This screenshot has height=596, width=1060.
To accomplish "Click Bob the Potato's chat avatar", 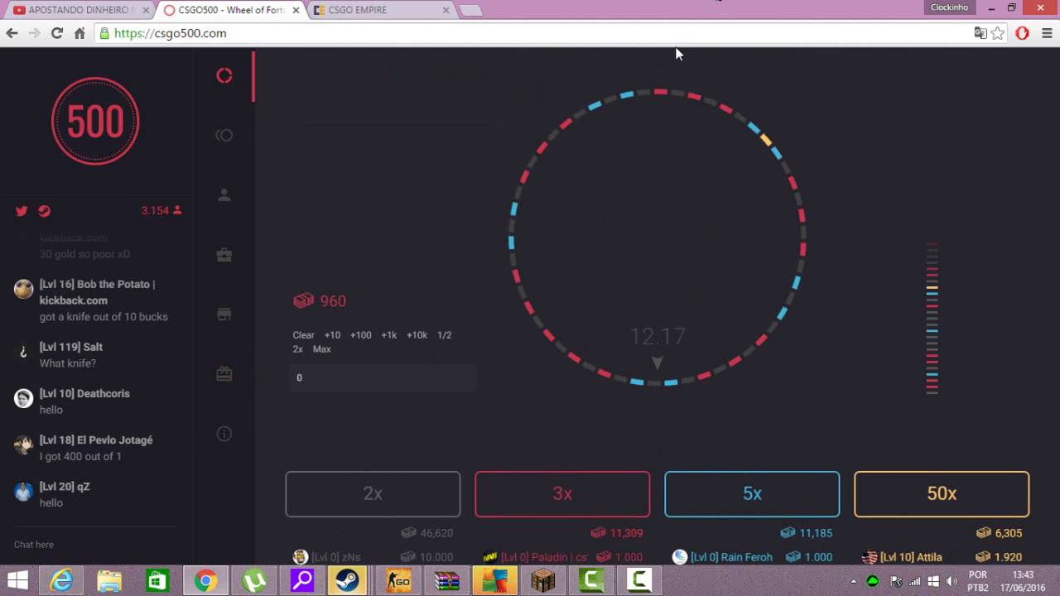I will point(23,289).
